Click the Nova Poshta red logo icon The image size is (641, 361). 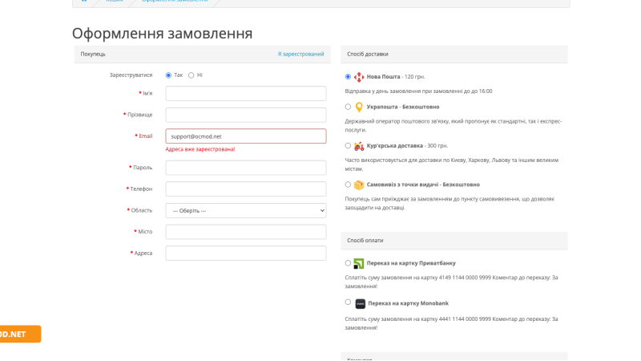[358, 77]
